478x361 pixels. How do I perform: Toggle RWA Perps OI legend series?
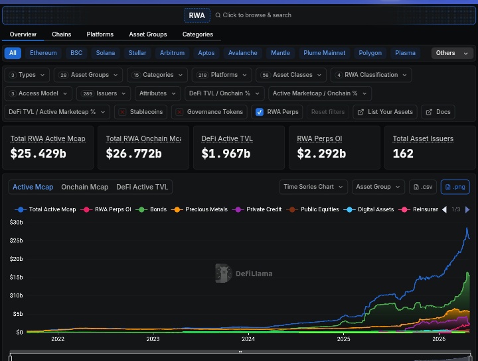pos(106,209)
